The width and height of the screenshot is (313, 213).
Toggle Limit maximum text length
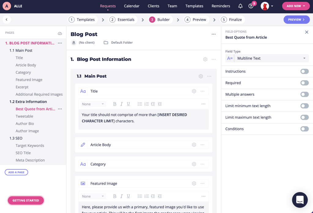[304, 117]
